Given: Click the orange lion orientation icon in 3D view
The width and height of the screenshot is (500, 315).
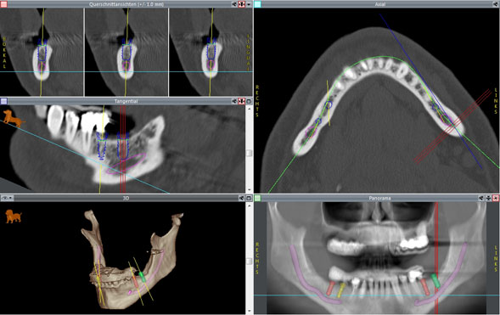Looking at the screenshot, I should click(x=14, y=217).
